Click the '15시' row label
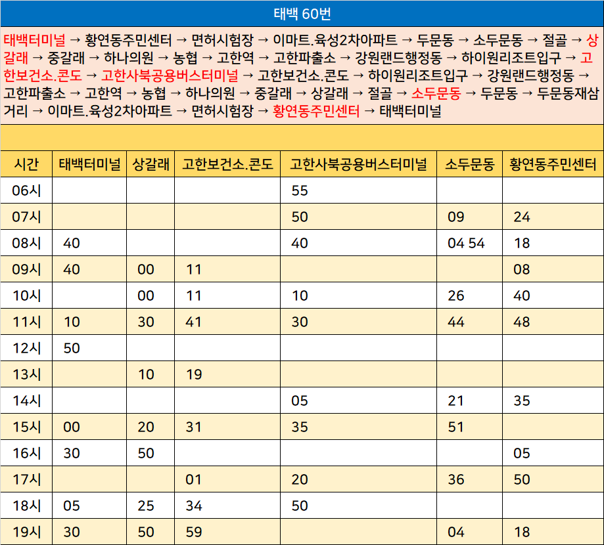 pos(26,427)
